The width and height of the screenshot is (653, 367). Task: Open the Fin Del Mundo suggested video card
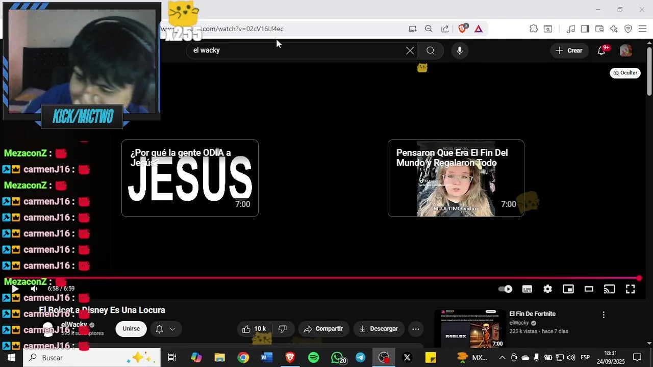tap(456, 178)
